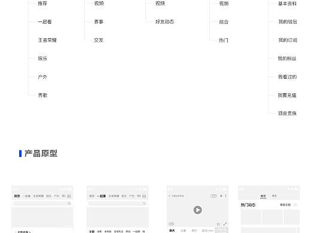Click the banner placeholder in the 一起看 wireframe
Viewport: 311px width, 233px height.
click(x=117, y=217)
